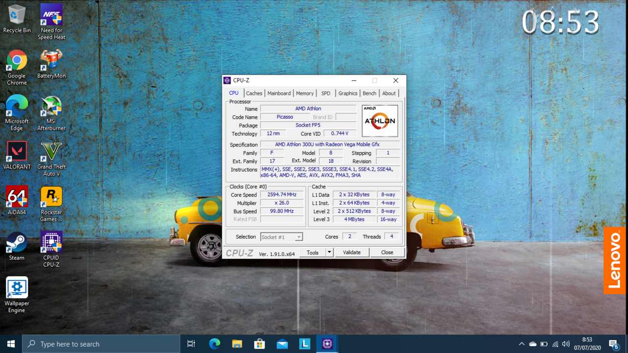Image resolution: width=628 pixels, height=353 pixels.
Task: Open Microsoft Store from taskbar
Action: (x=260, y=344)
